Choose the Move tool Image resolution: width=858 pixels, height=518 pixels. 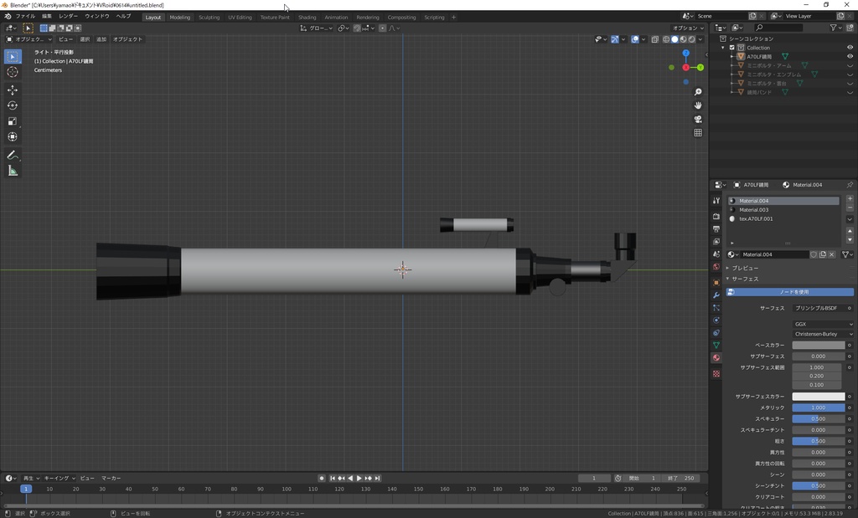click(x=13, y=90)
